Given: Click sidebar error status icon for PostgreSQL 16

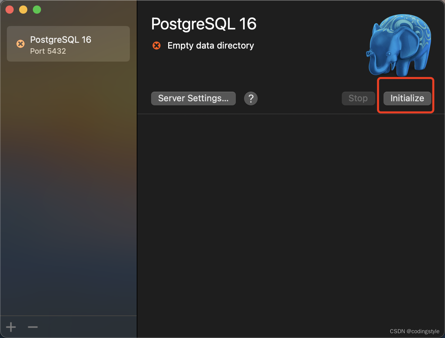Looking at the screenshot, I should [21, 44].
